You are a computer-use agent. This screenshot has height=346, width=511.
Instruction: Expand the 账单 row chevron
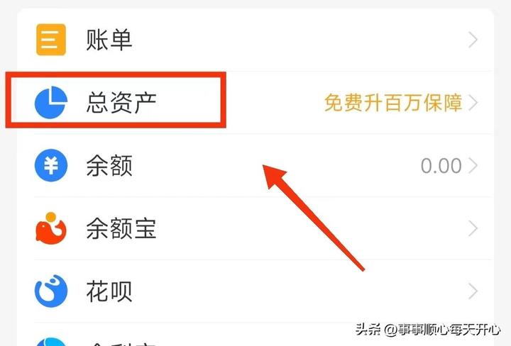[x=473, y=40]
